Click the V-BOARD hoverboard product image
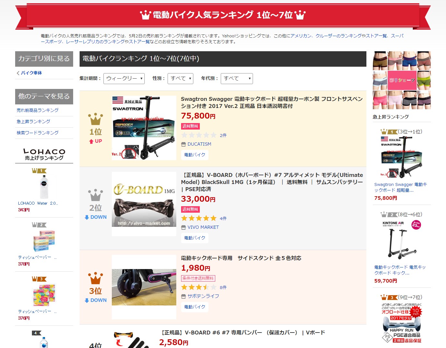Screen dimensions: 446x348 (x=144, y=204)
